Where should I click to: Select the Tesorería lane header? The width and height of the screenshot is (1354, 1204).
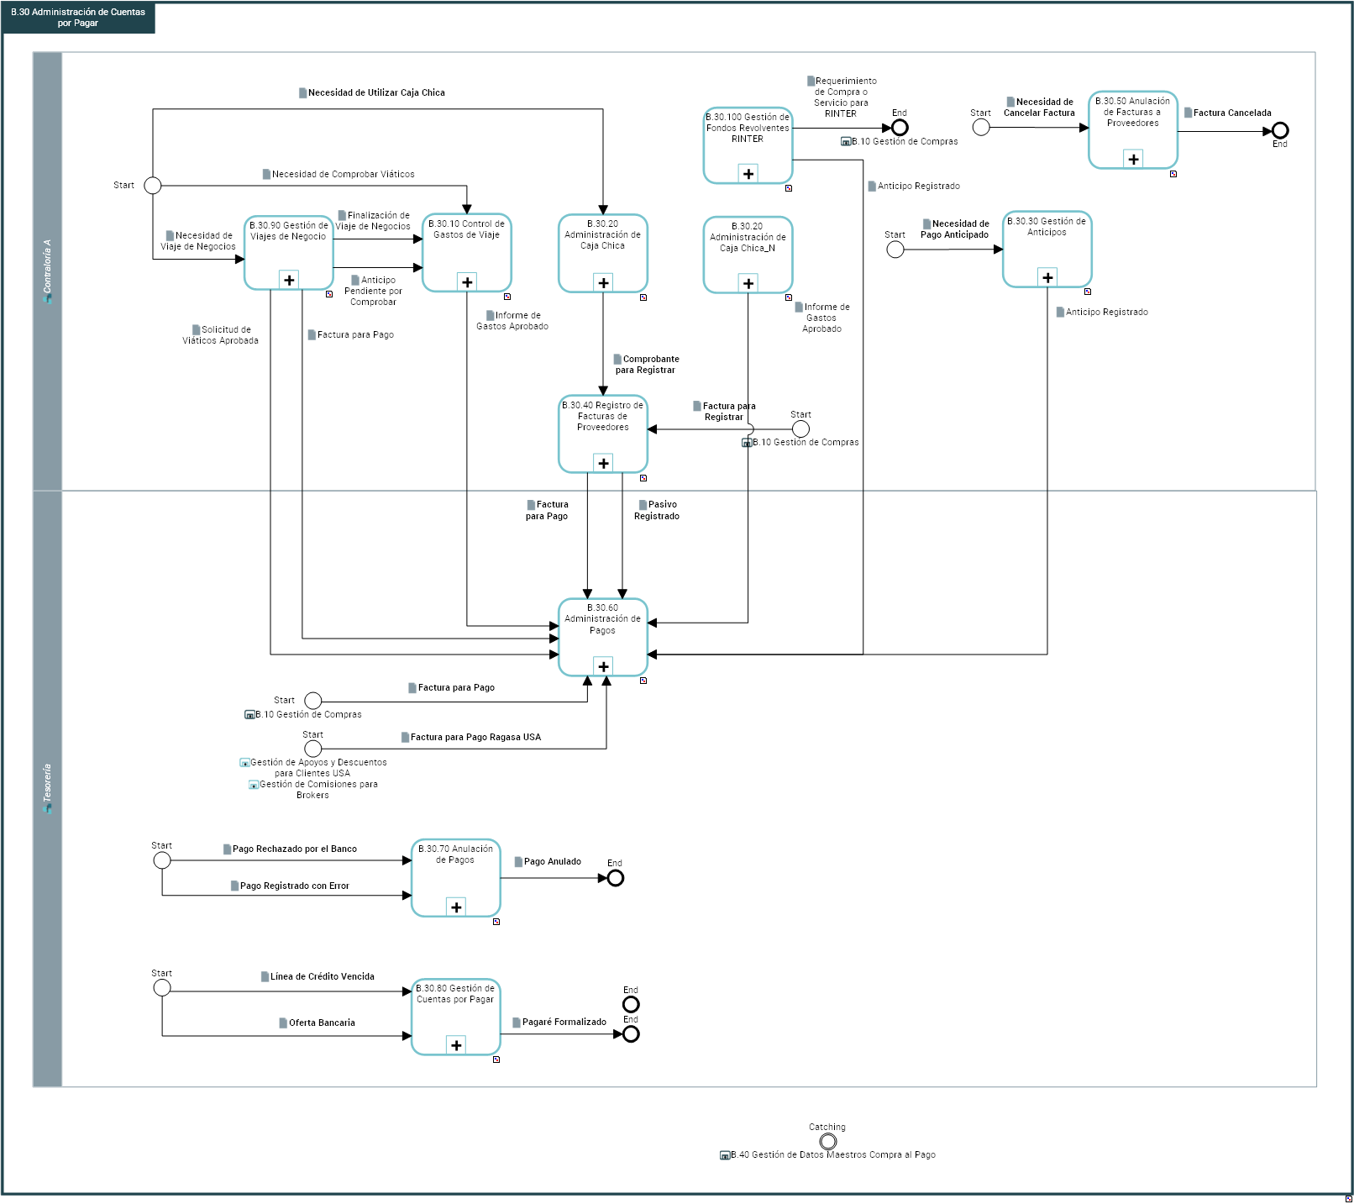click(47, 788)
